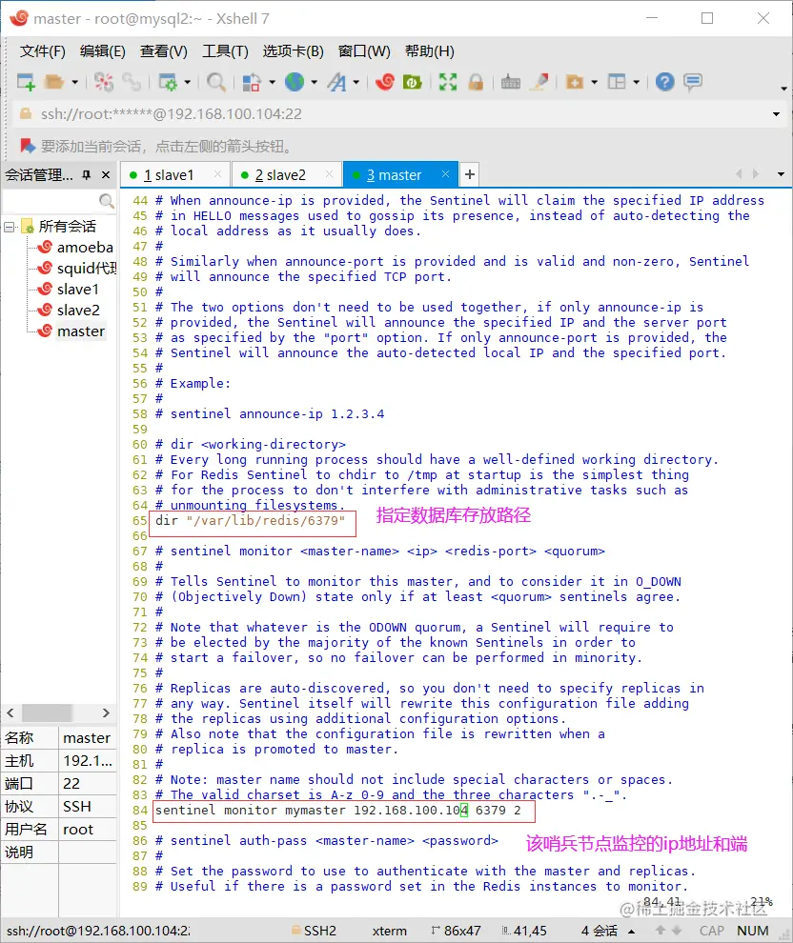The image size is (793, 943).
Task: Select slave1 in the session tree
Action: (x=77, y=290)
